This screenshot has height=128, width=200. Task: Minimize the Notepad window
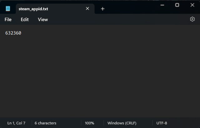coord(162,5)
